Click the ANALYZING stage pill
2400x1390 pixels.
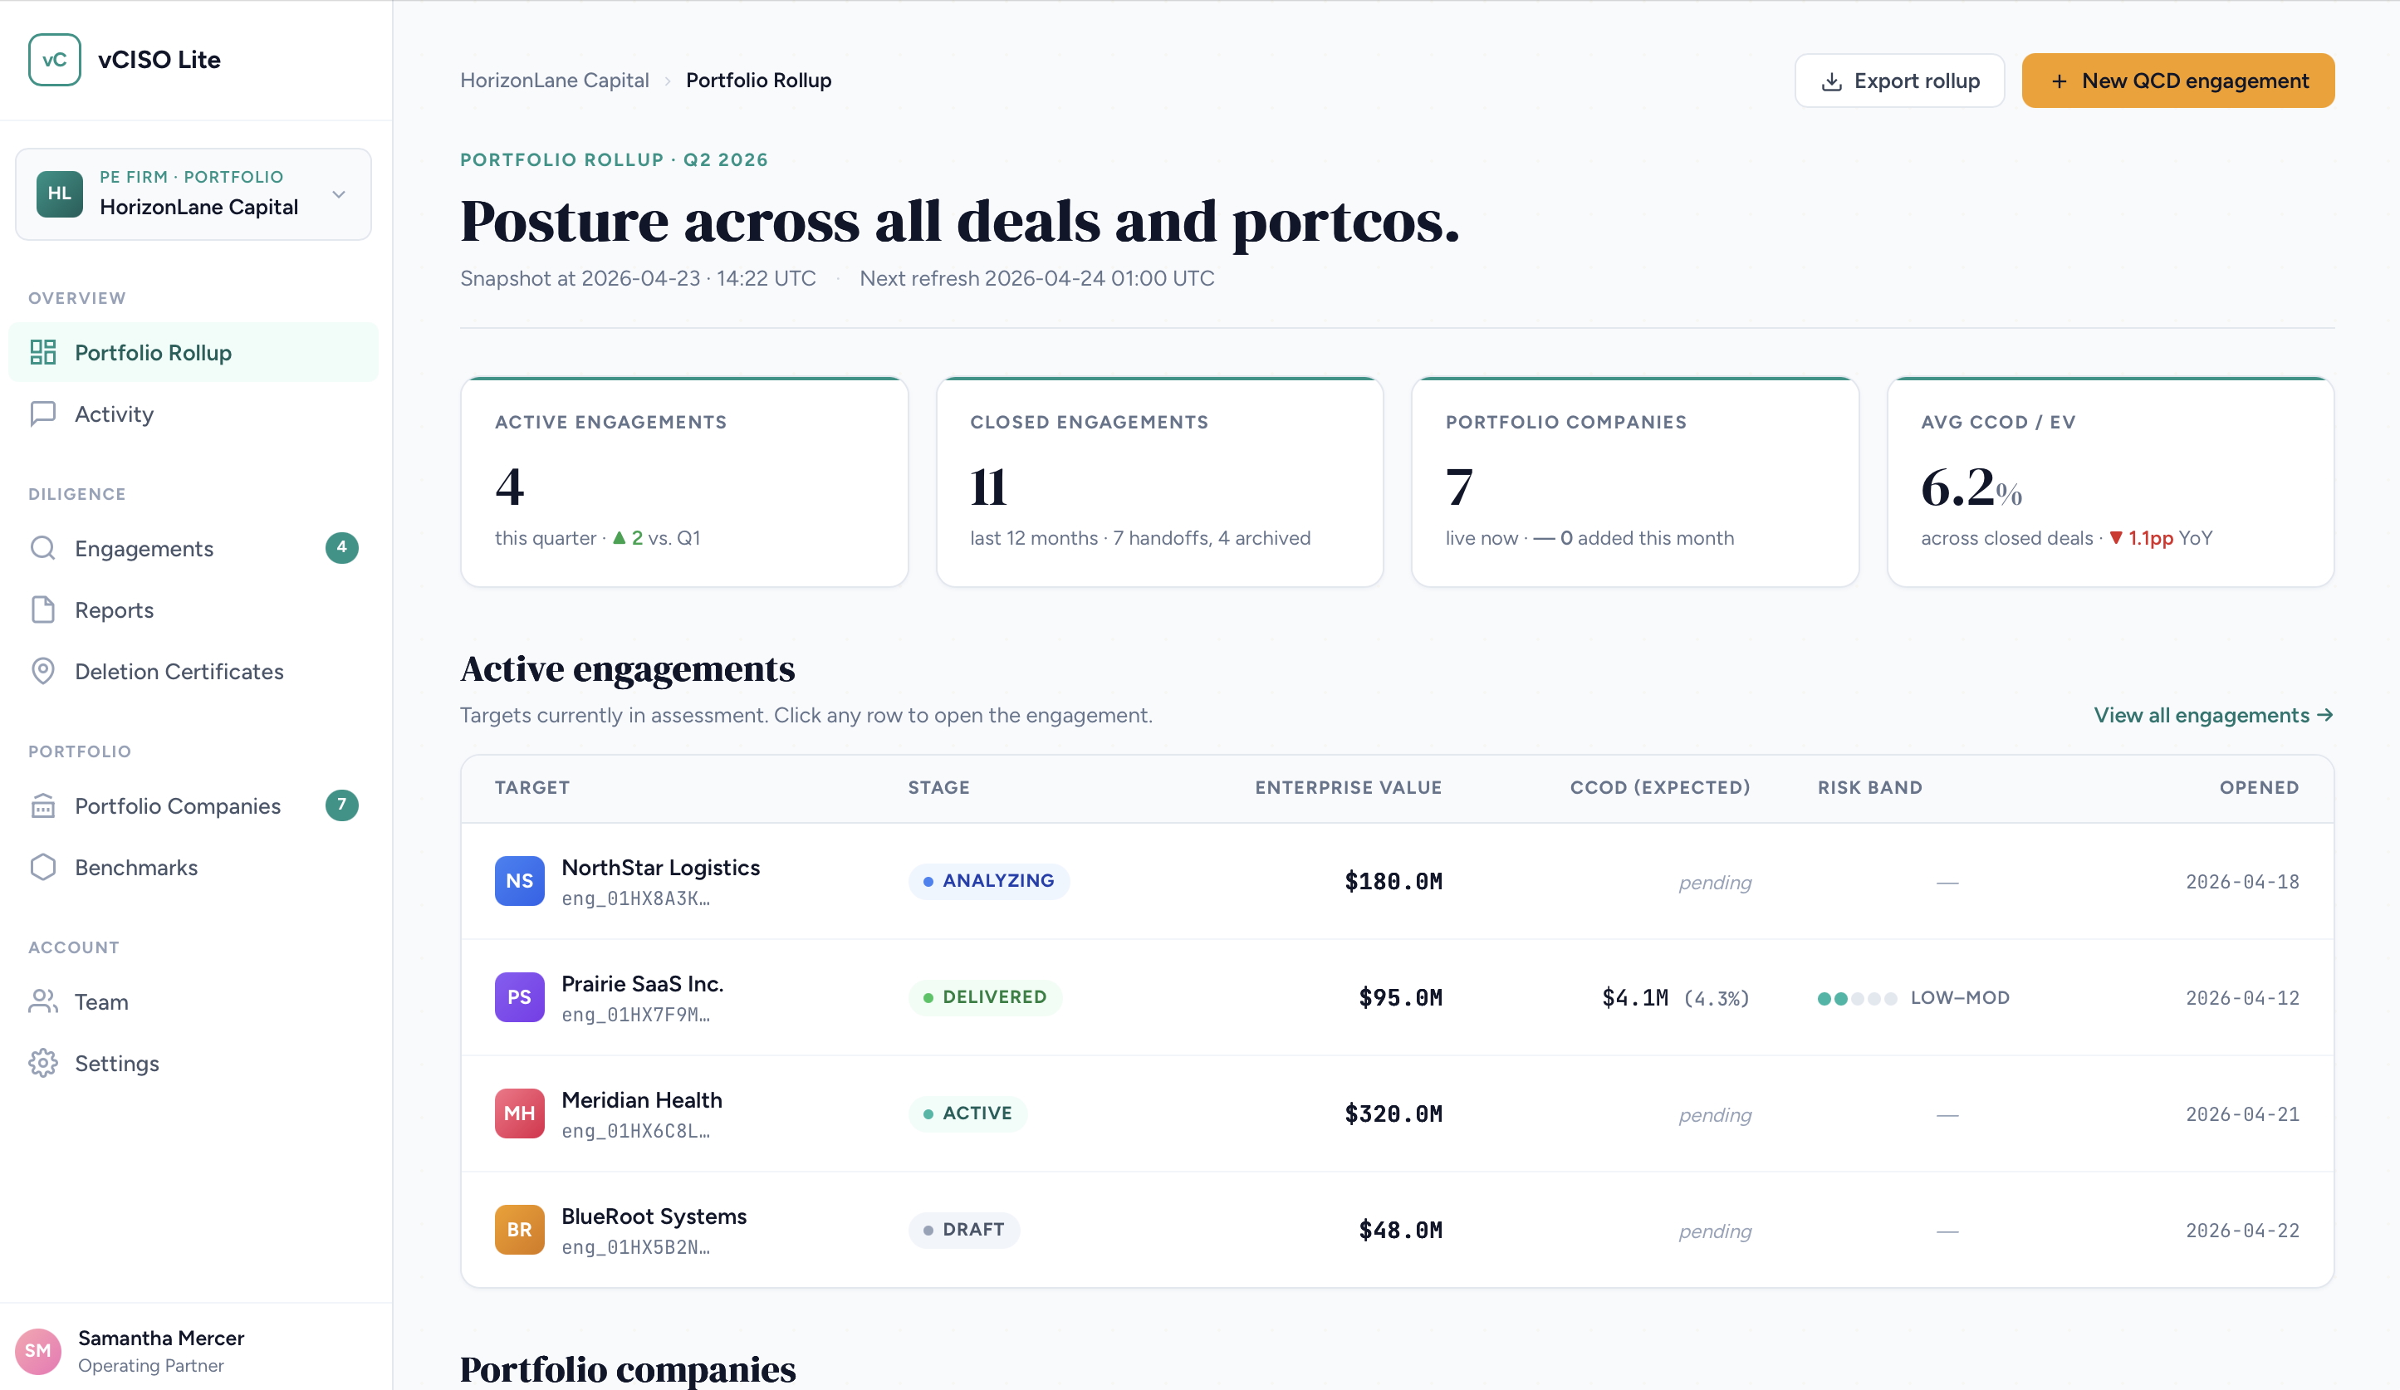point(988,881)
